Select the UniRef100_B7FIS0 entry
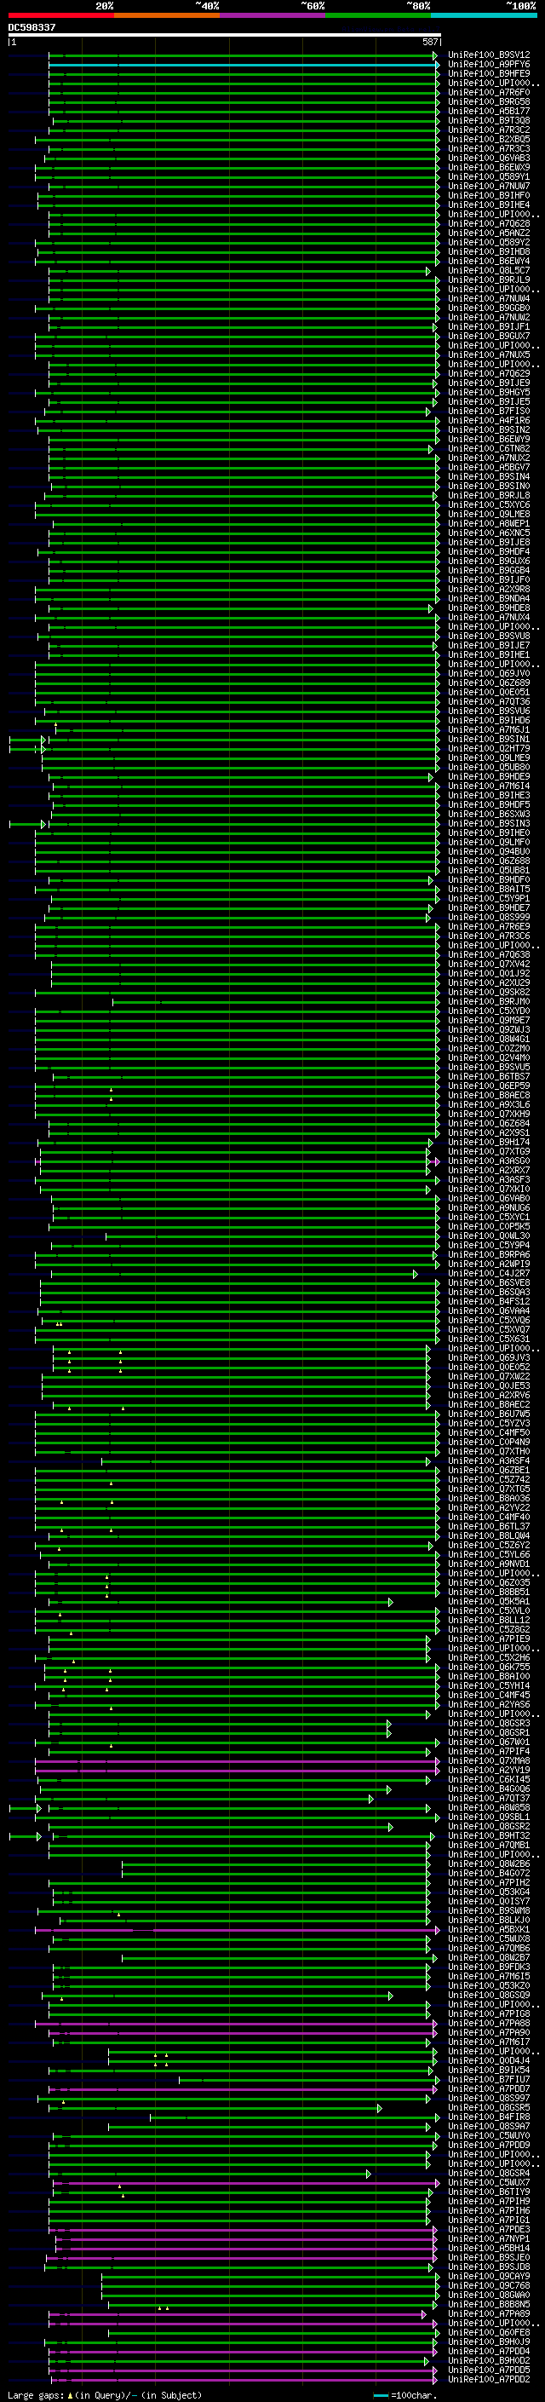This screenshot has width=545, height=2402. click(489, 412)
